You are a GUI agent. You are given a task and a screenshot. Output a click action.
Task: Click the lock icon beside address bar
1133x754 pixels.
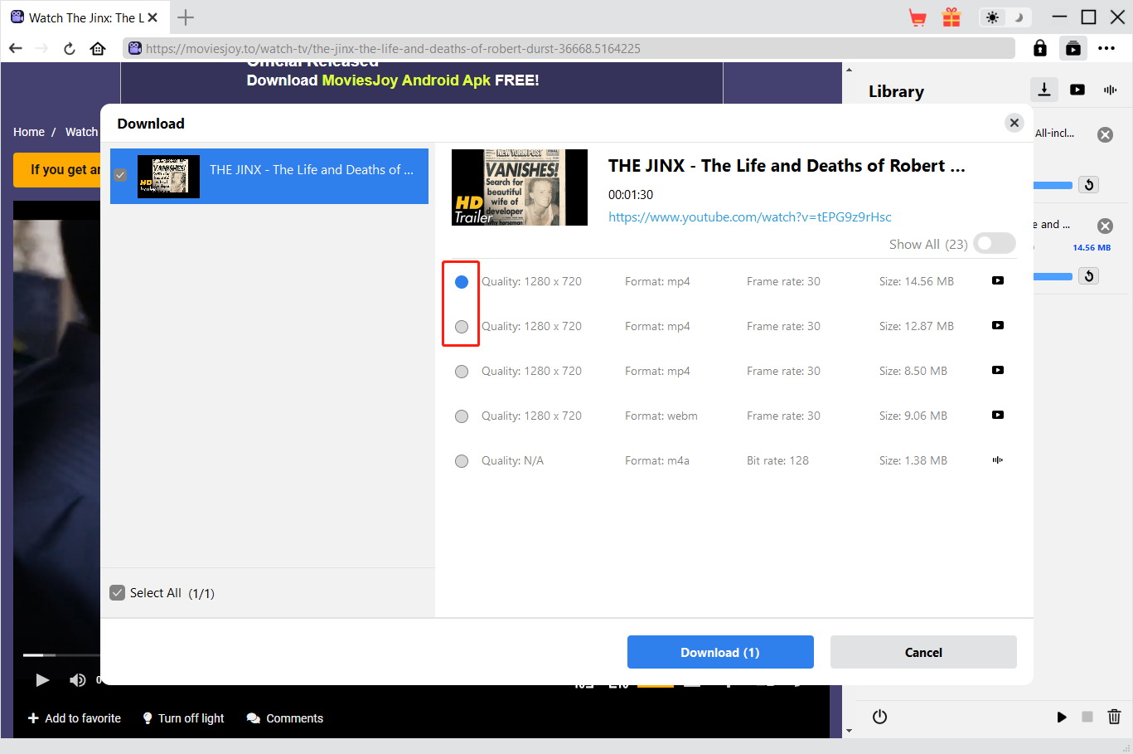tap(1040, 48)
